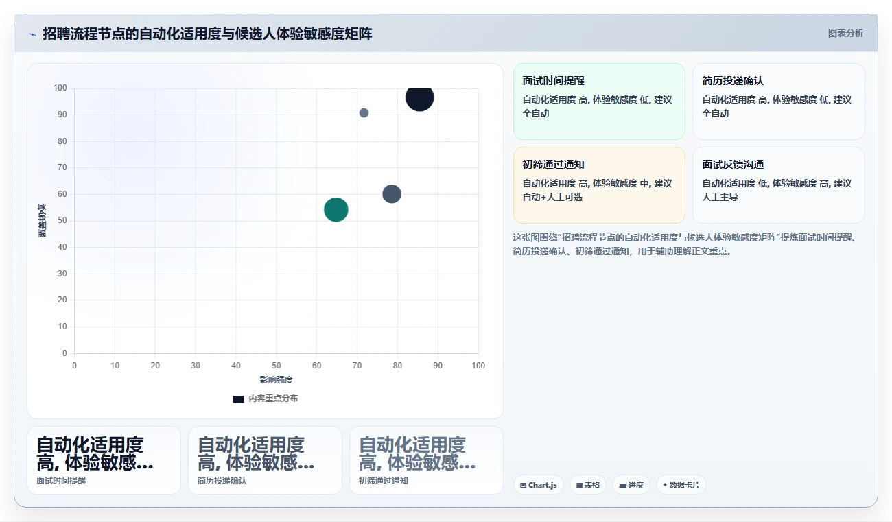892x522 pixels.
Task: Click the large dark navy bubble
Action: [419, 97]
